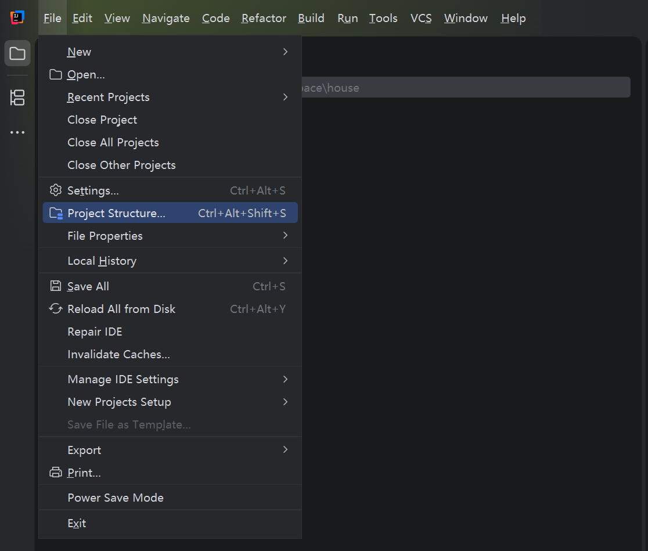The image size is (648, 551).
Task: Expand the Export submenu
Action: point(170,450)
